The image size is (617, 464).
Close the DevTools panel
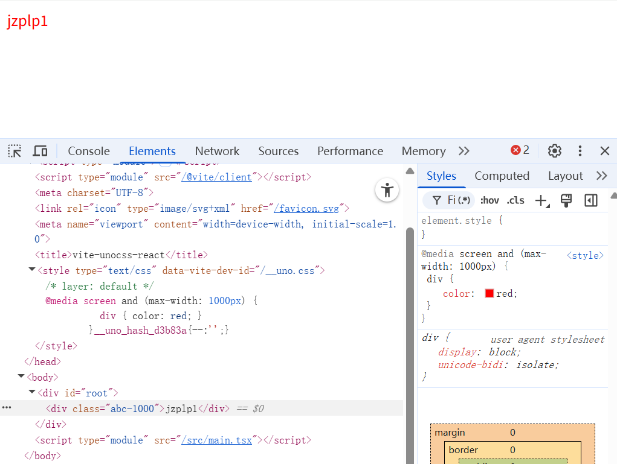point(604,151)
